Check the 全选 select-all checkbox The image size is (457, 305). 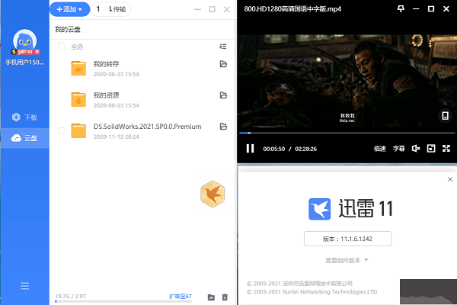(61, 47)
